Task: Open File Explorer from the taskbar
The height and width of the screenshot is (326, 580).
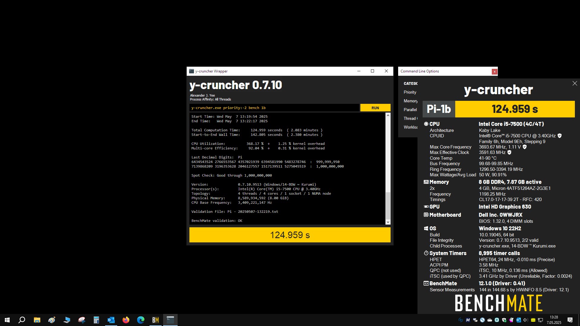Action: click(x=37, y=320)
